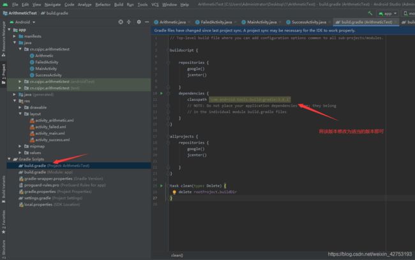Screen dimensions: 415x260
Task: Expand the manifests folder
Action: pos(15,36)
